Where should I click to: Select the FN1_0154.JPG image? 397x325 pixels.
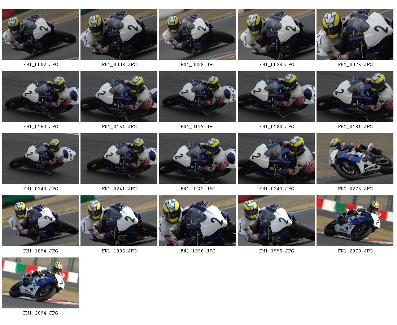(x=119, y=96)
